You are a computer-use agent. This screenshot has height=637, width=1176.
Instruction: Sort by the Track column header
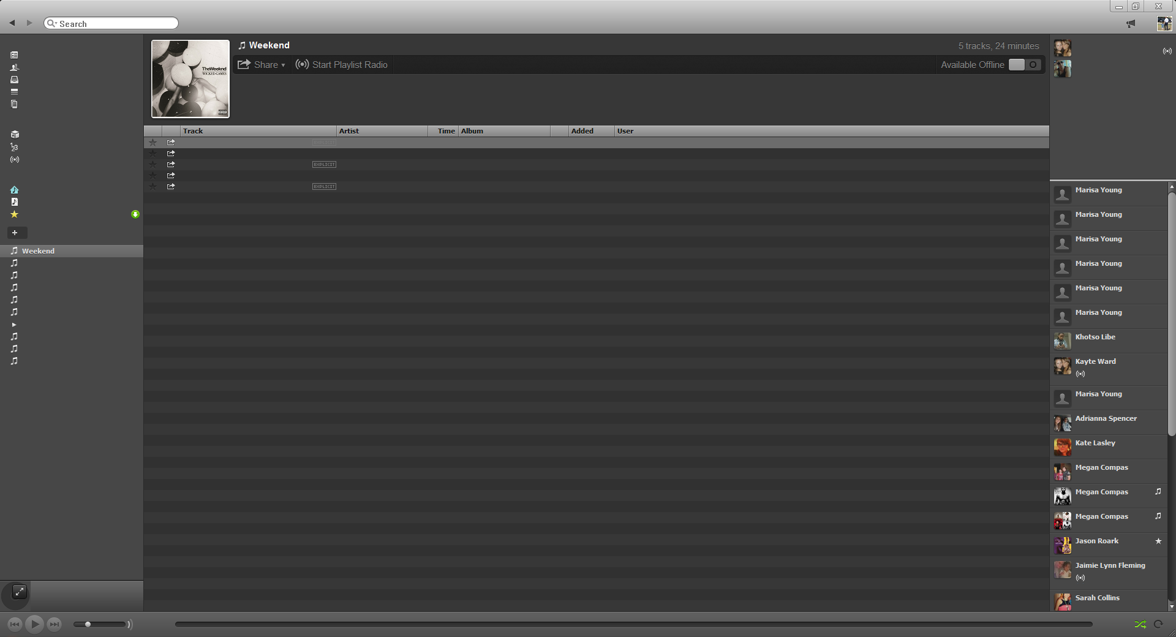[258, 131]
